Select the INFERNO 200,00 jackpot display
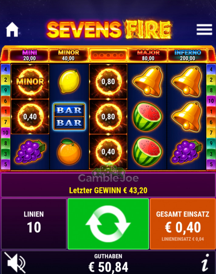 (187, 55)
